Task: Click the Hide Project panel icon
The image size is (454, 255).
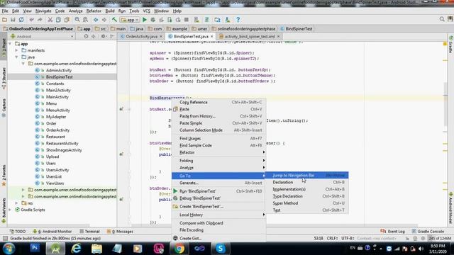Action: (112, 36)
